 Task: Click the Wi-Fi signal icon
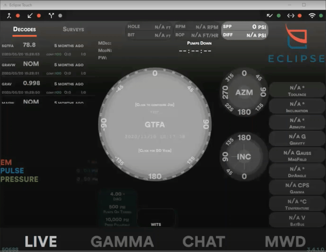pyautogui.click(x=312, y=16)
